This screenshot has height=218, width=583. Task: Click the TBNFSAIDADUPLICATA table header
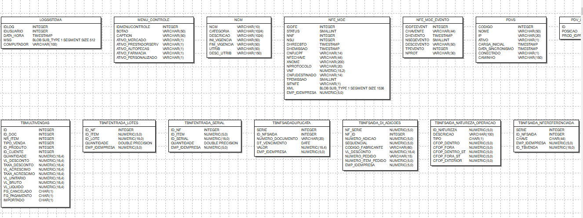(291, 123)
